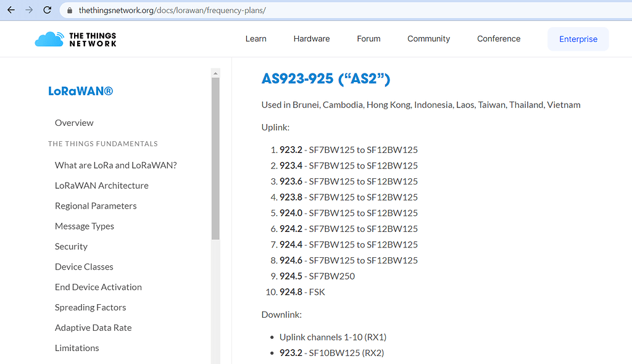Click the Enterprise button
The image size is (632, 364).
[578, 38]
